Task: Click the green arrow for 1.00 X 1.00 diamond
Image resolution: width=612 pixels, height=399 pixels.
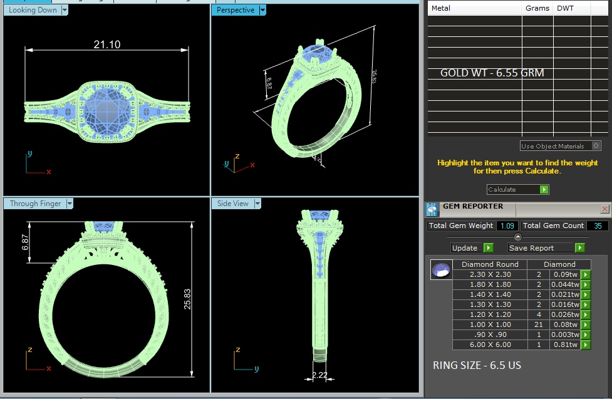Action: tap(586, 324)
